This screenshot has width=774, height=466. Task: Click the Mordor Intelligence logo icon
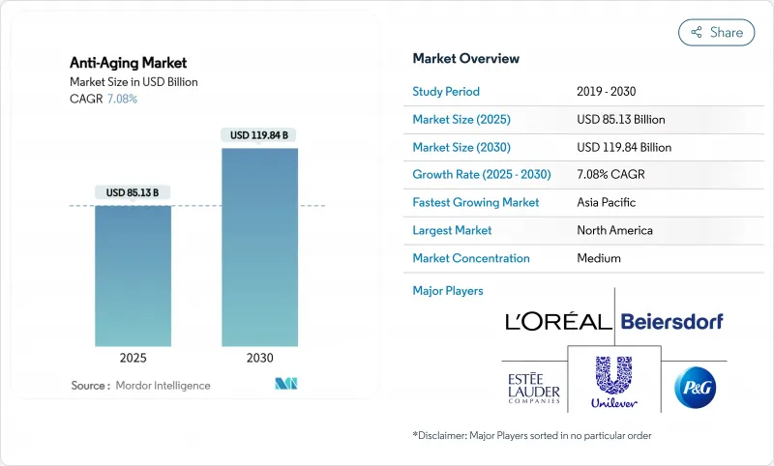tap(285, 384)
